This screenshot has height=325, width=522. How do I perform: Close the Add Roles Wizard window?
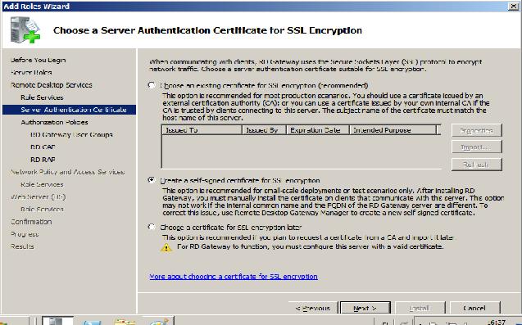513,6
